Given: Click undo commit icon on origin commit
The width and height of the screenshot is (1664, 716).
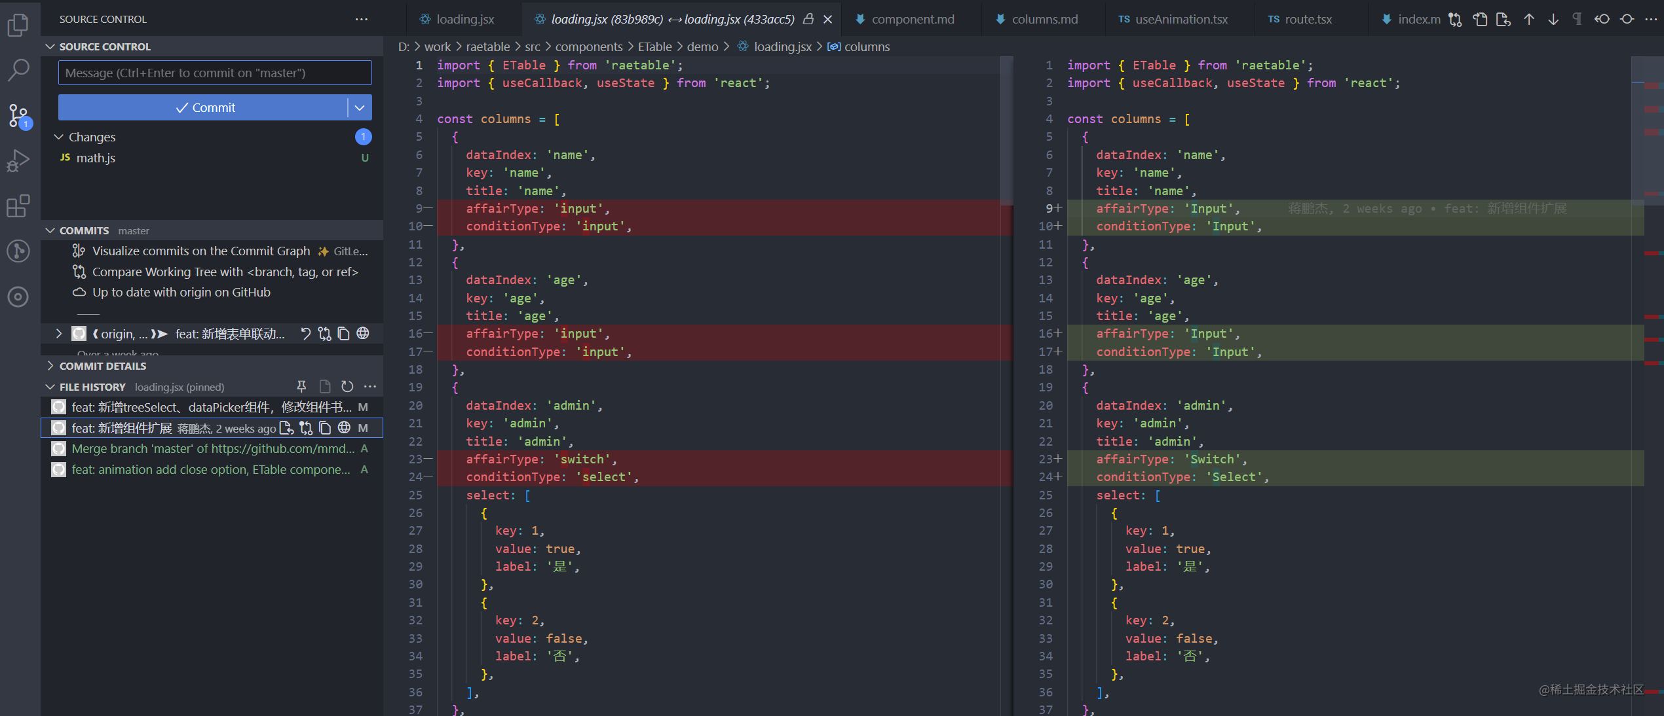Looking at the screenshot, I should [x=305, y=334].
